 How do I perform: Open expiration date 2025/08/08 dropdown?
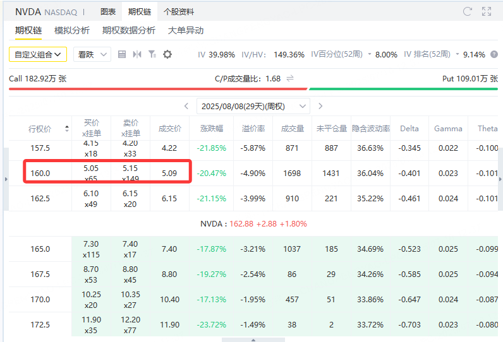click(253, 106)
